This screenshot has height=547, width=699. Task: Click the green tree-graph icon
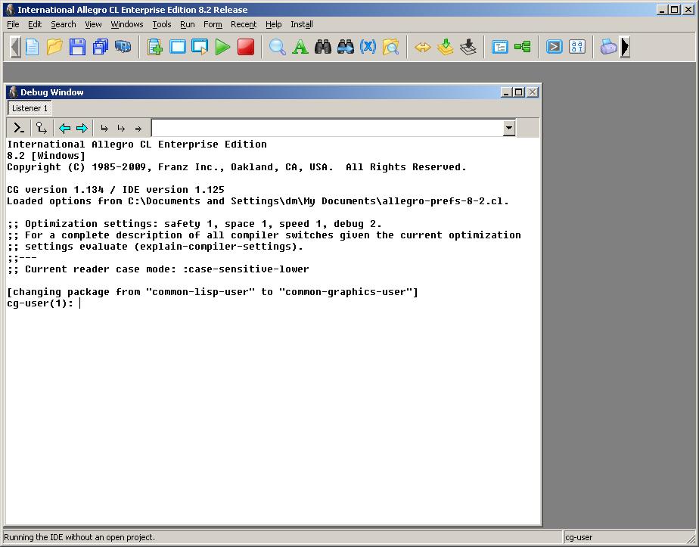[x=523, y=47]
